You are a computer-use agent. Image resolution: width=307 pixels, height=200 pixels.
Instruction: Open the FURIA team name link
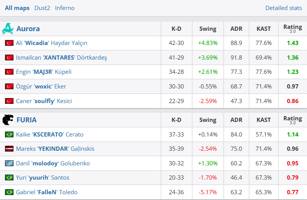point(27,120)
